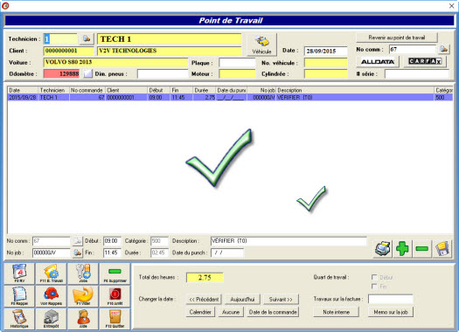This screenshot has width=459, height=332.
Task: Click the Client number field 0000000001
Action: [x=68, y=51]
